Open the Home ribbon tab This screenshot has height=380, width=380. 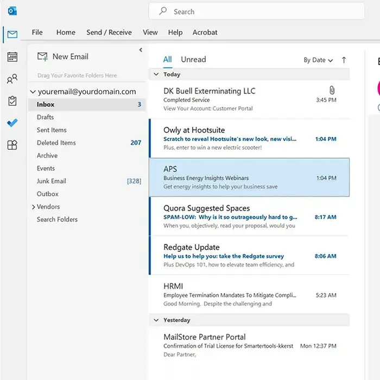pos(66,32)
